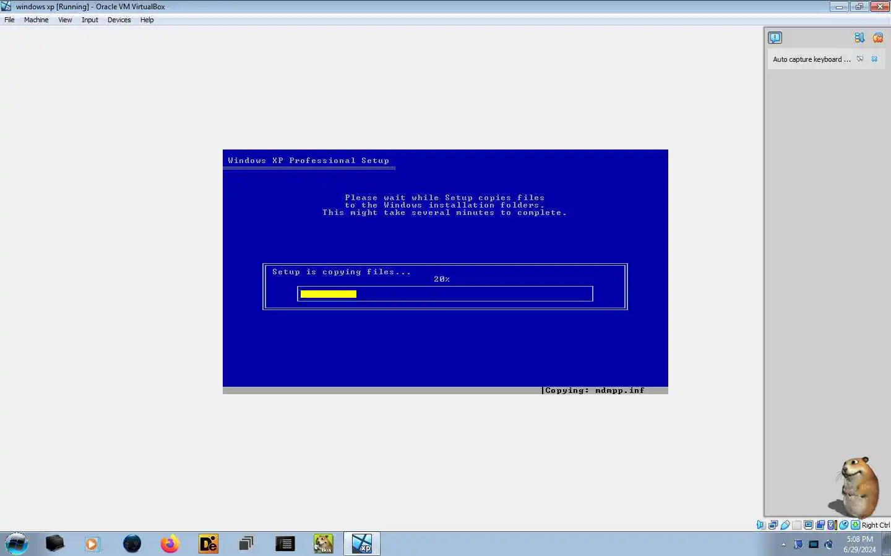The width and height of the screenshot is (891, 556).
Task: Click the Copying: mdmpp.inf status text
Action: tap(595, 390)
